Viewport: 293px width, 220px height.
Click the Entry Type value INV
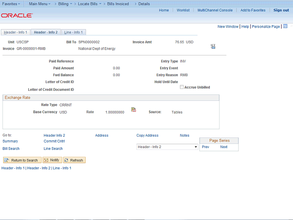click(183, 61)
